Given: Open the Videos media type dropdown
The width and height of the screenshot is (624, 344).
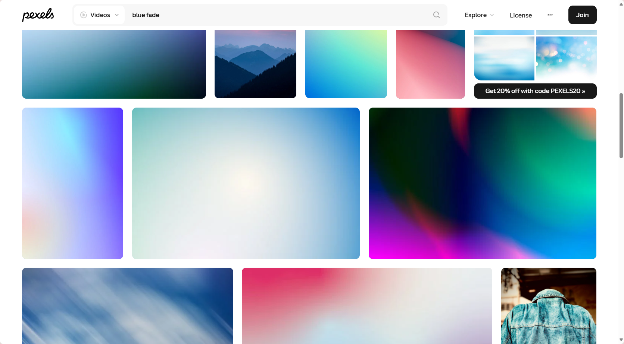Looking at the screenshot, I should tap(99, 15).
